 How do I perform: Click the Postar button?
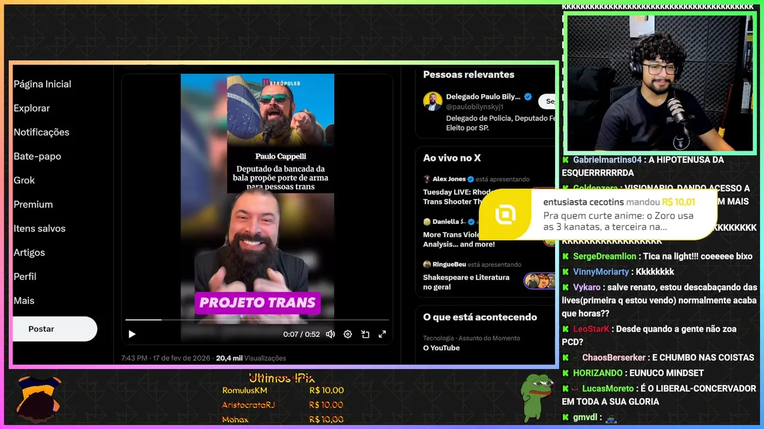tap(54, 329)
